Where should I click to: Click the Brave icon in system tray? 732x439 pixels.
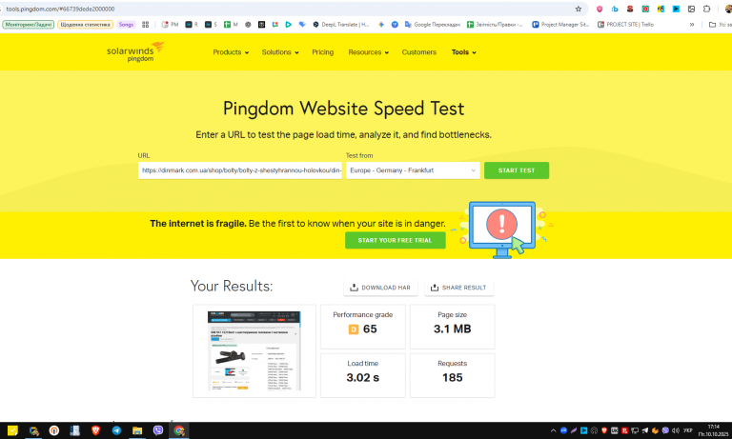click(x=604, y=430)
